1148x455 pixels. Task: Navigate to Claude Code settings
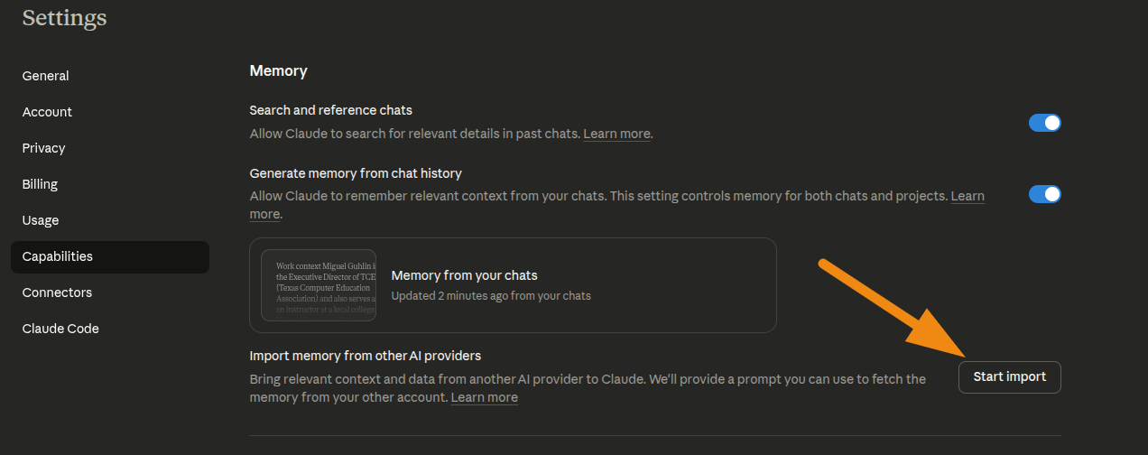(x=60, y=329)
